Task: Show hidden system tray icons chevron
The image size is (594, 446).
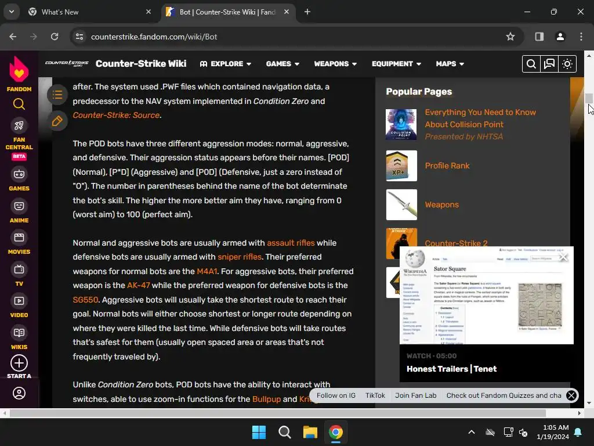Action: 471,432
